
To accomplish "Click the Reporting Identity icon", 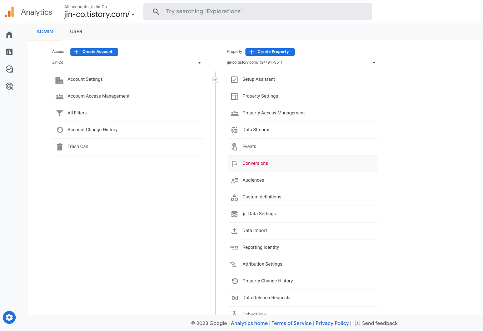I will coord(234,247).
